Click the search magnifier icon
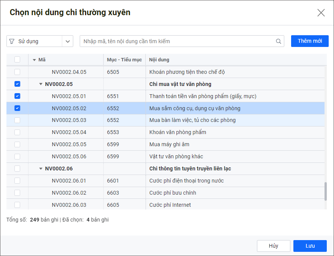Viewport: 334px width, 256px height. tap(278, 41)
